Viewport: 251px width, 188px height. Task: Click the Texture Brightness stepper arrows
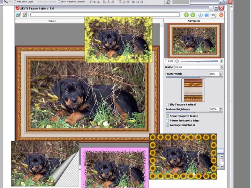pos(221,109)
